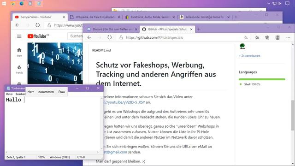Select the GitHub RPiList/specials tab
Screen dimensions: 295x166
[167, 29]
